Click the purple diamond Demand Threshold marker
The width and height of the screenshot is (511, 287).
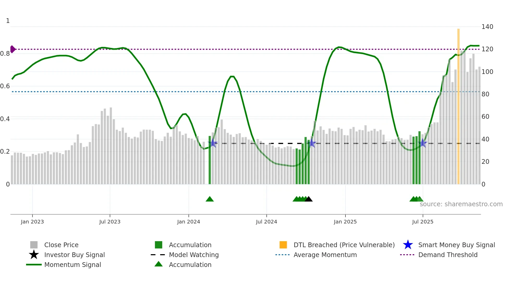13,49
